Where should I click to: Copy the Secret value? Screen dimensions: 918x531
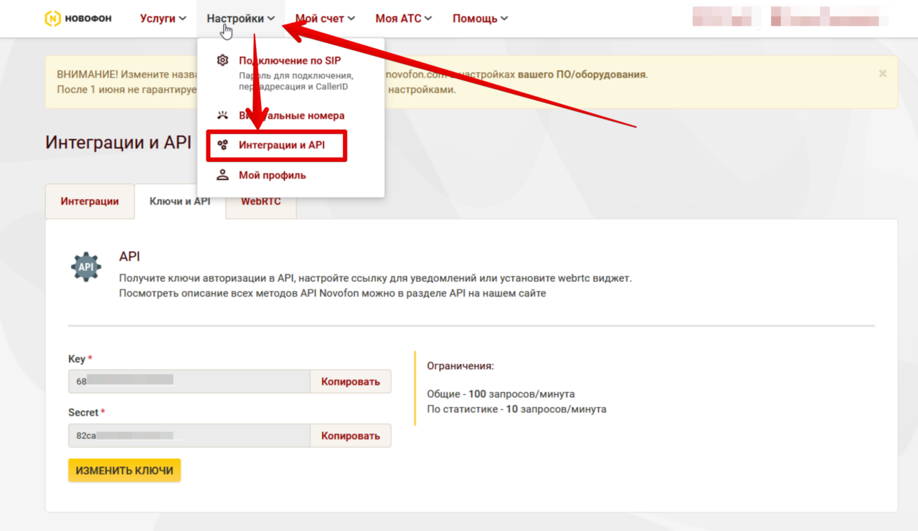pyautogui.click(x=351, y=436)
